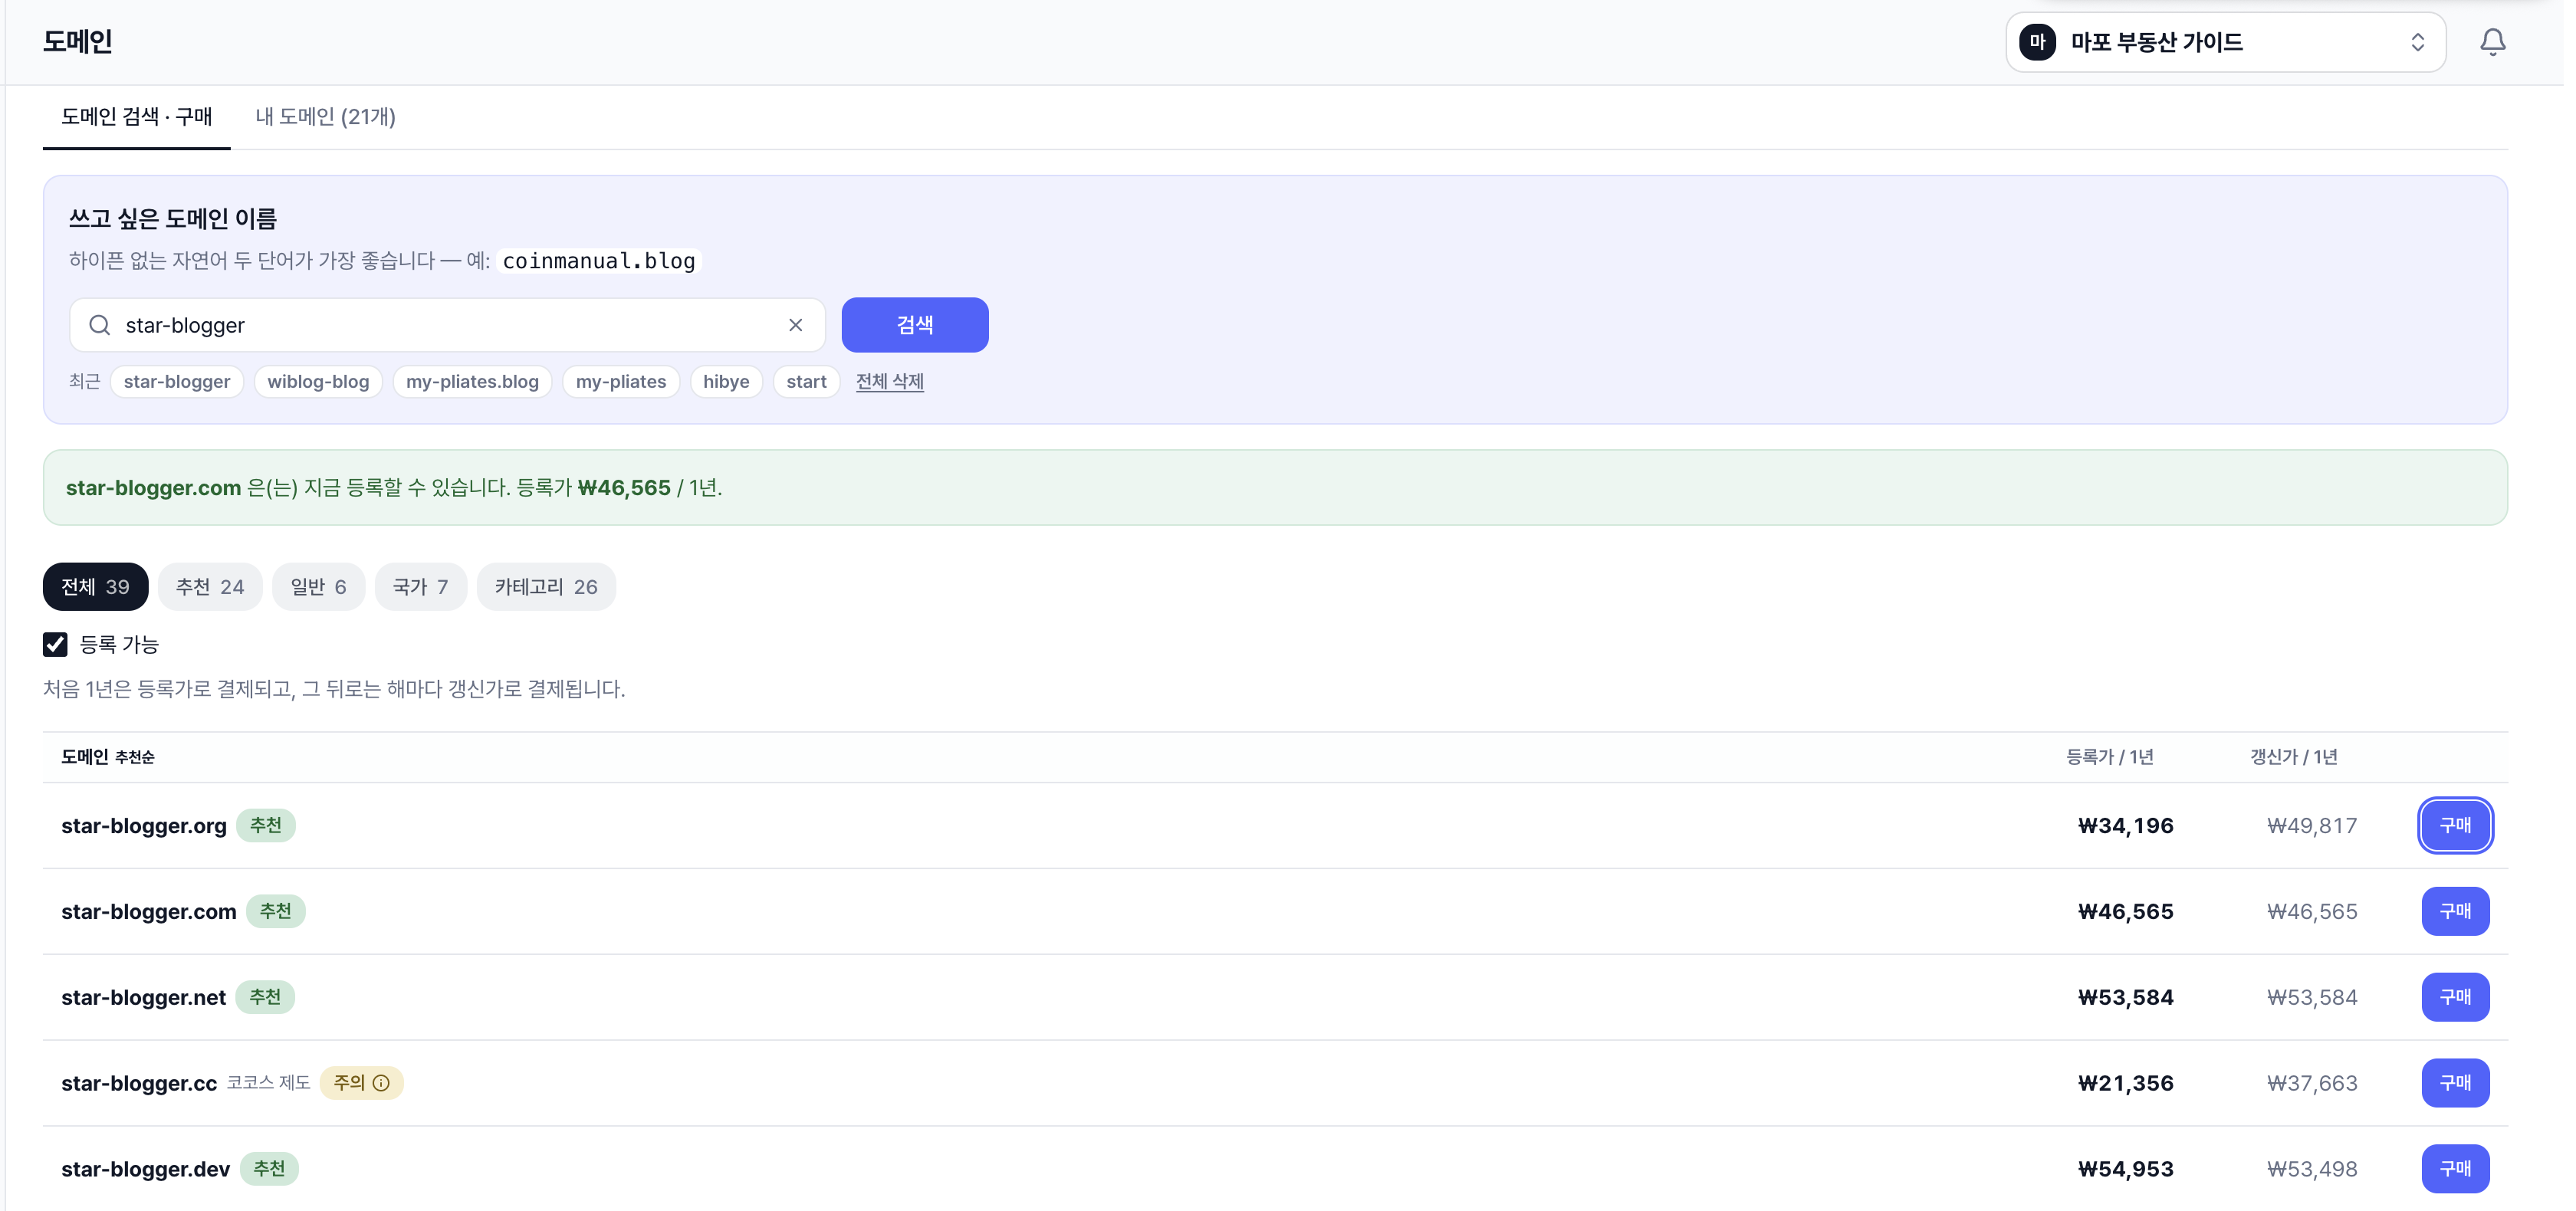Select recent search chip wiblog-blog
Screen dimensions: 2576x1211
point(318,382)
